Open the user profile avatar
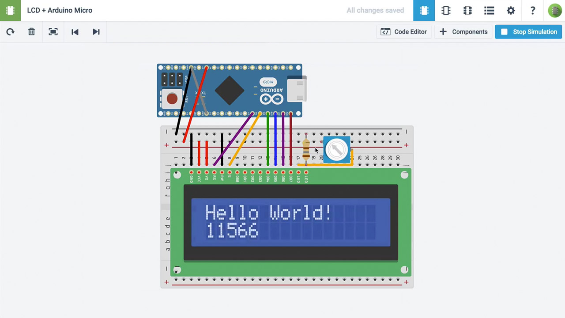The width and height of the screenshot is (565, 318). coord(554,11)
